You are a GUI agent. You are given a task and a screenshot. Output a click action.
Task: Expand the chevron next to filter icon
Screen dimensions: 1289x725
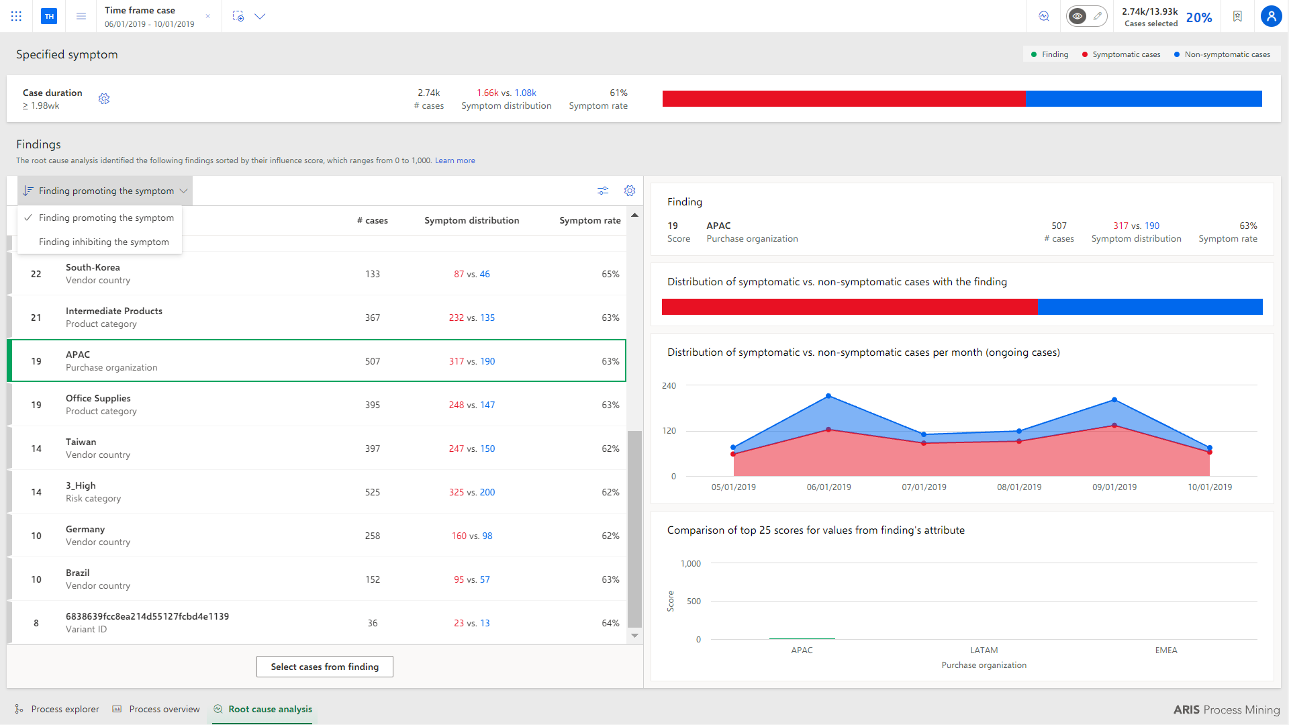click(x=260, y=16)
